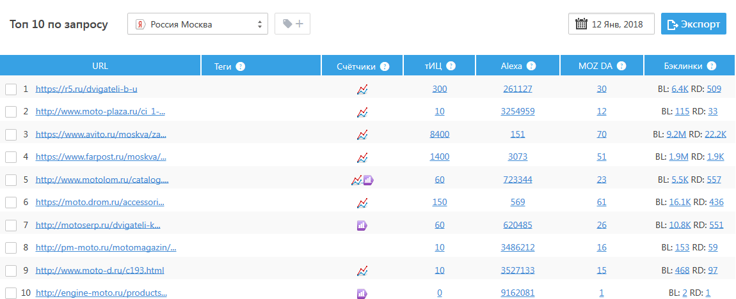Click the help icon next to MOZ DA header

coord(621,66)
